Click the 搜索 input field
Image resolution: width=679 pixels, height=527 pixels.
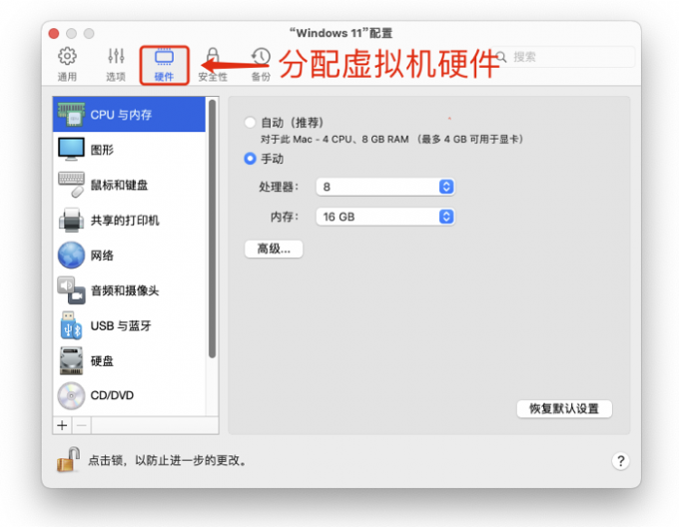tap(564, 57)
